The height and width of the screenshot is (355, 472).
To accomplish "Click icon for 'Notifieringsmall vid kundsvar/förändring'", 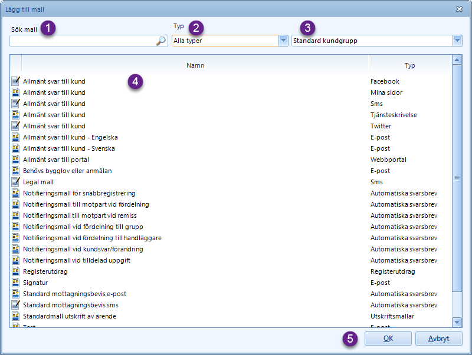I will point(16,248).
